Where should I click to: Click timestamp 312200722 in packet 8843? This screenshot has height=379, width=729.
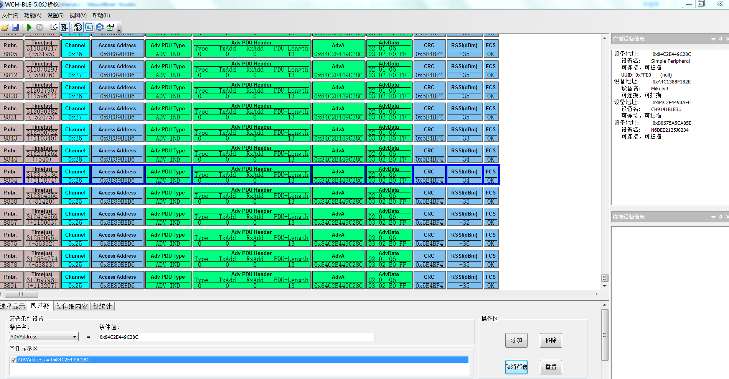[42, 132]
